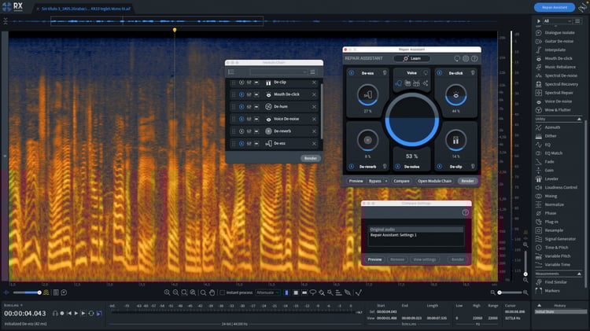Open the Wow & Flutter module
This screenshot has width=590, height=331.
coord(554,110)
